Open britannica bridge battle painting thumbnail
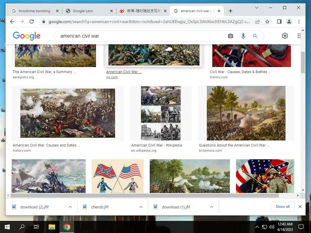 click(x=246, y=113)
